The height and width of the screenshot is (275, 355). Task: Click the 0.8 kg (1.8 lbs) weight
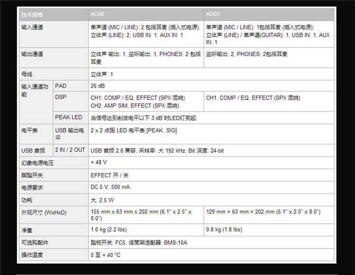tap(224, 229)
